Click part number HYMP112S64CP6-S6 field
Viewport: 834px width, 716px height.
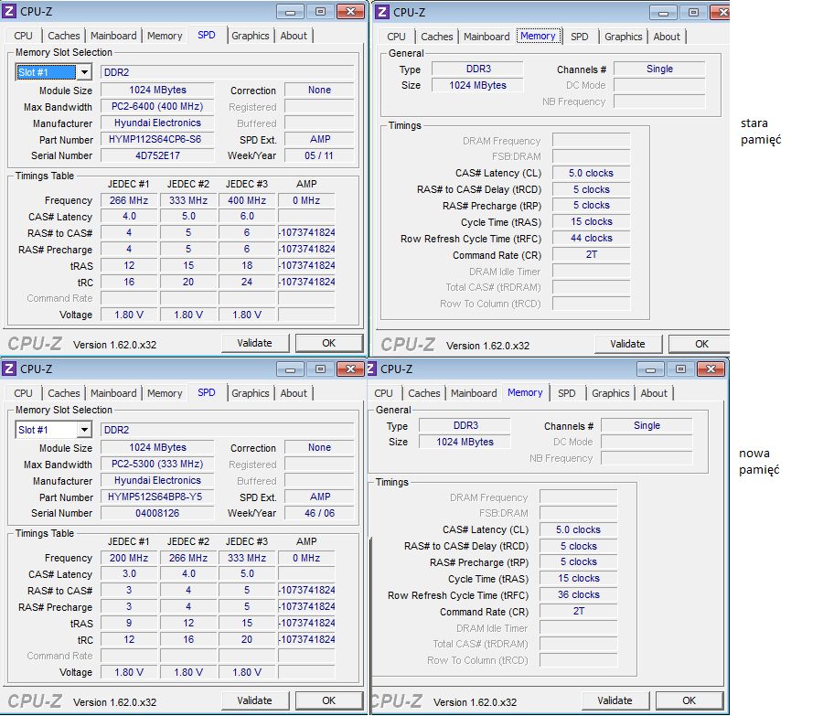[x=157, y=139]
